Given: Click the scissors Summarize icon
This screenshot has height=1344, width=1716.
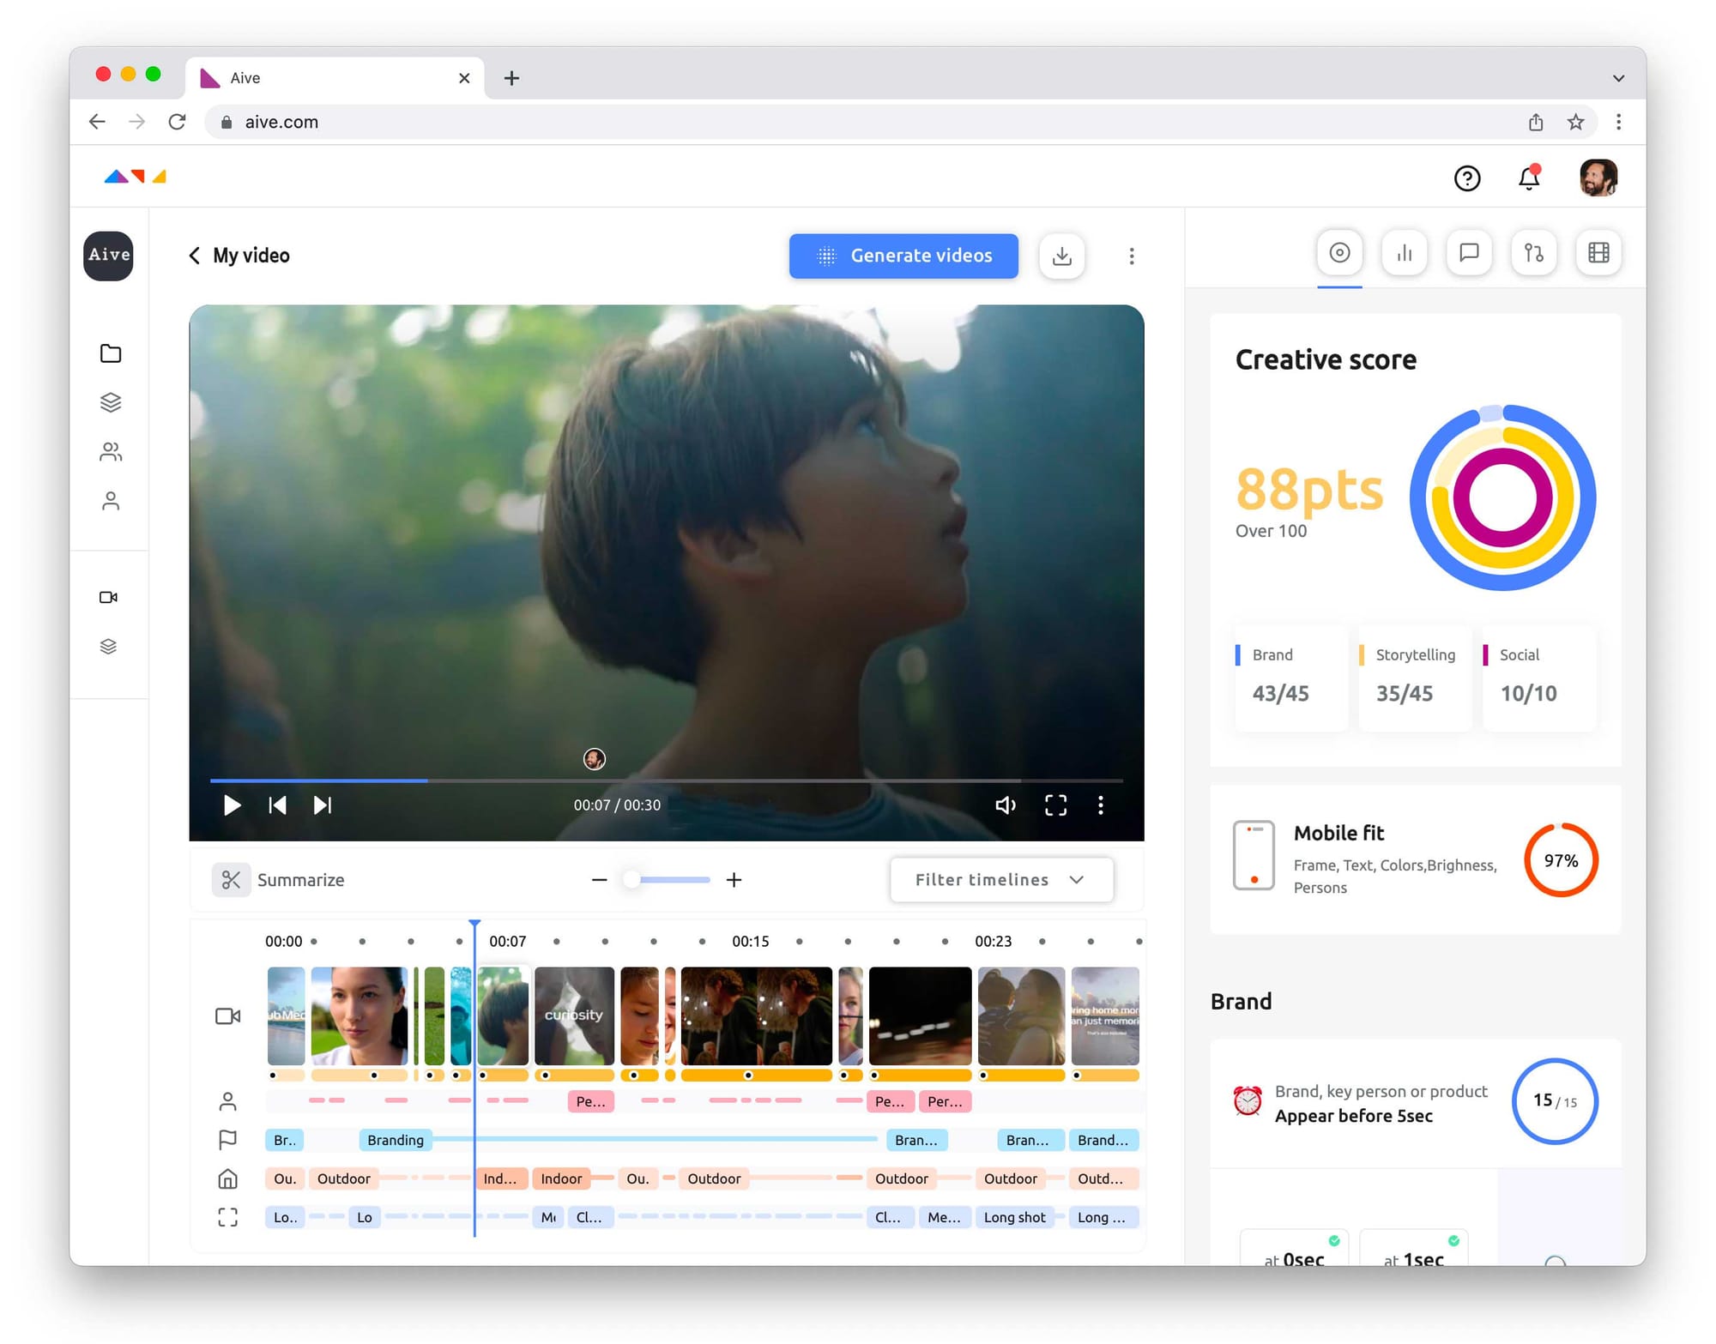Looking at the screenshot, I should [231, 879].
